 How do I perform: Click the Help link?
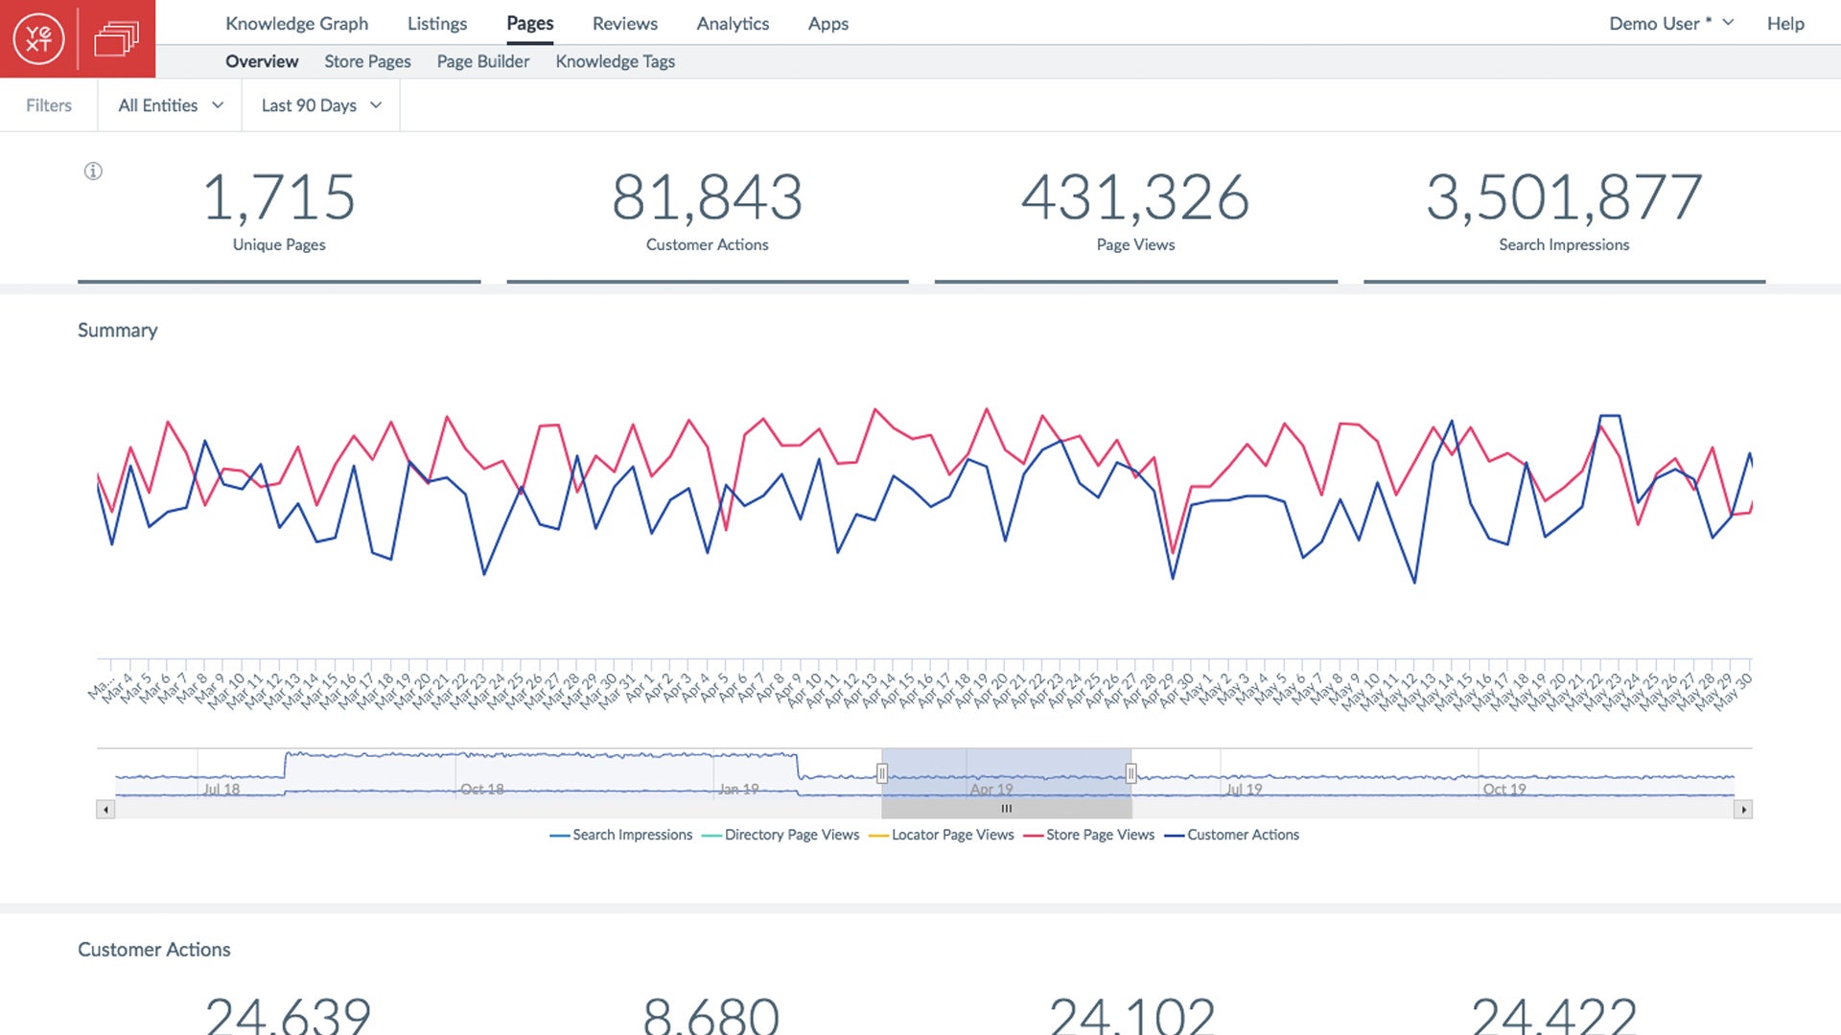(1785, 23)
